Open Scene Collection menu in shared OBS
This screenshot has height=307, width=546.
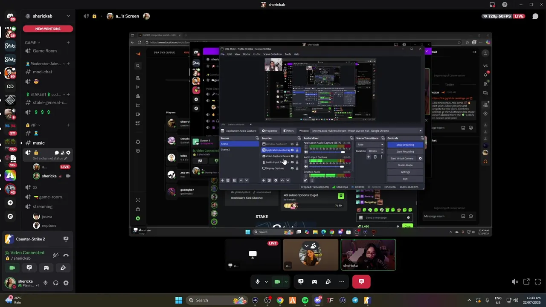tap(272, 54)
